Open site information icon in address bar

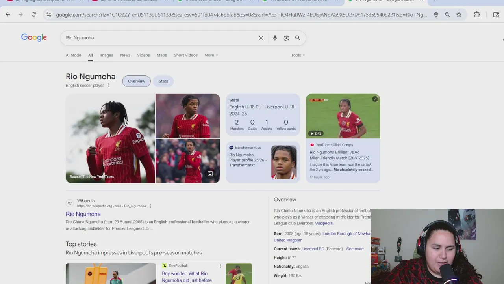click(48, 15)
